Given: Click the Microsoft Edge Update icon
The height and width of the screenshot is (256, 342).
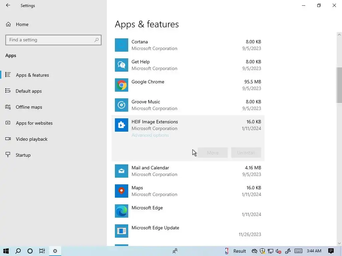Looking at the screenshot, I should (x=122, y=231).
